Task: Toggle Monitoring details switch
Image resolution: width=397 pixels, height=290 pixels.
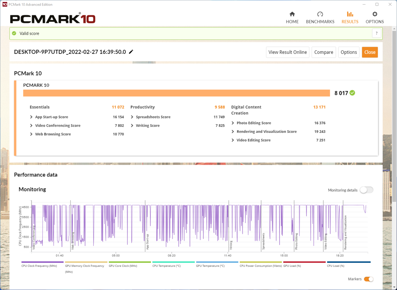Action: (367, 190)
